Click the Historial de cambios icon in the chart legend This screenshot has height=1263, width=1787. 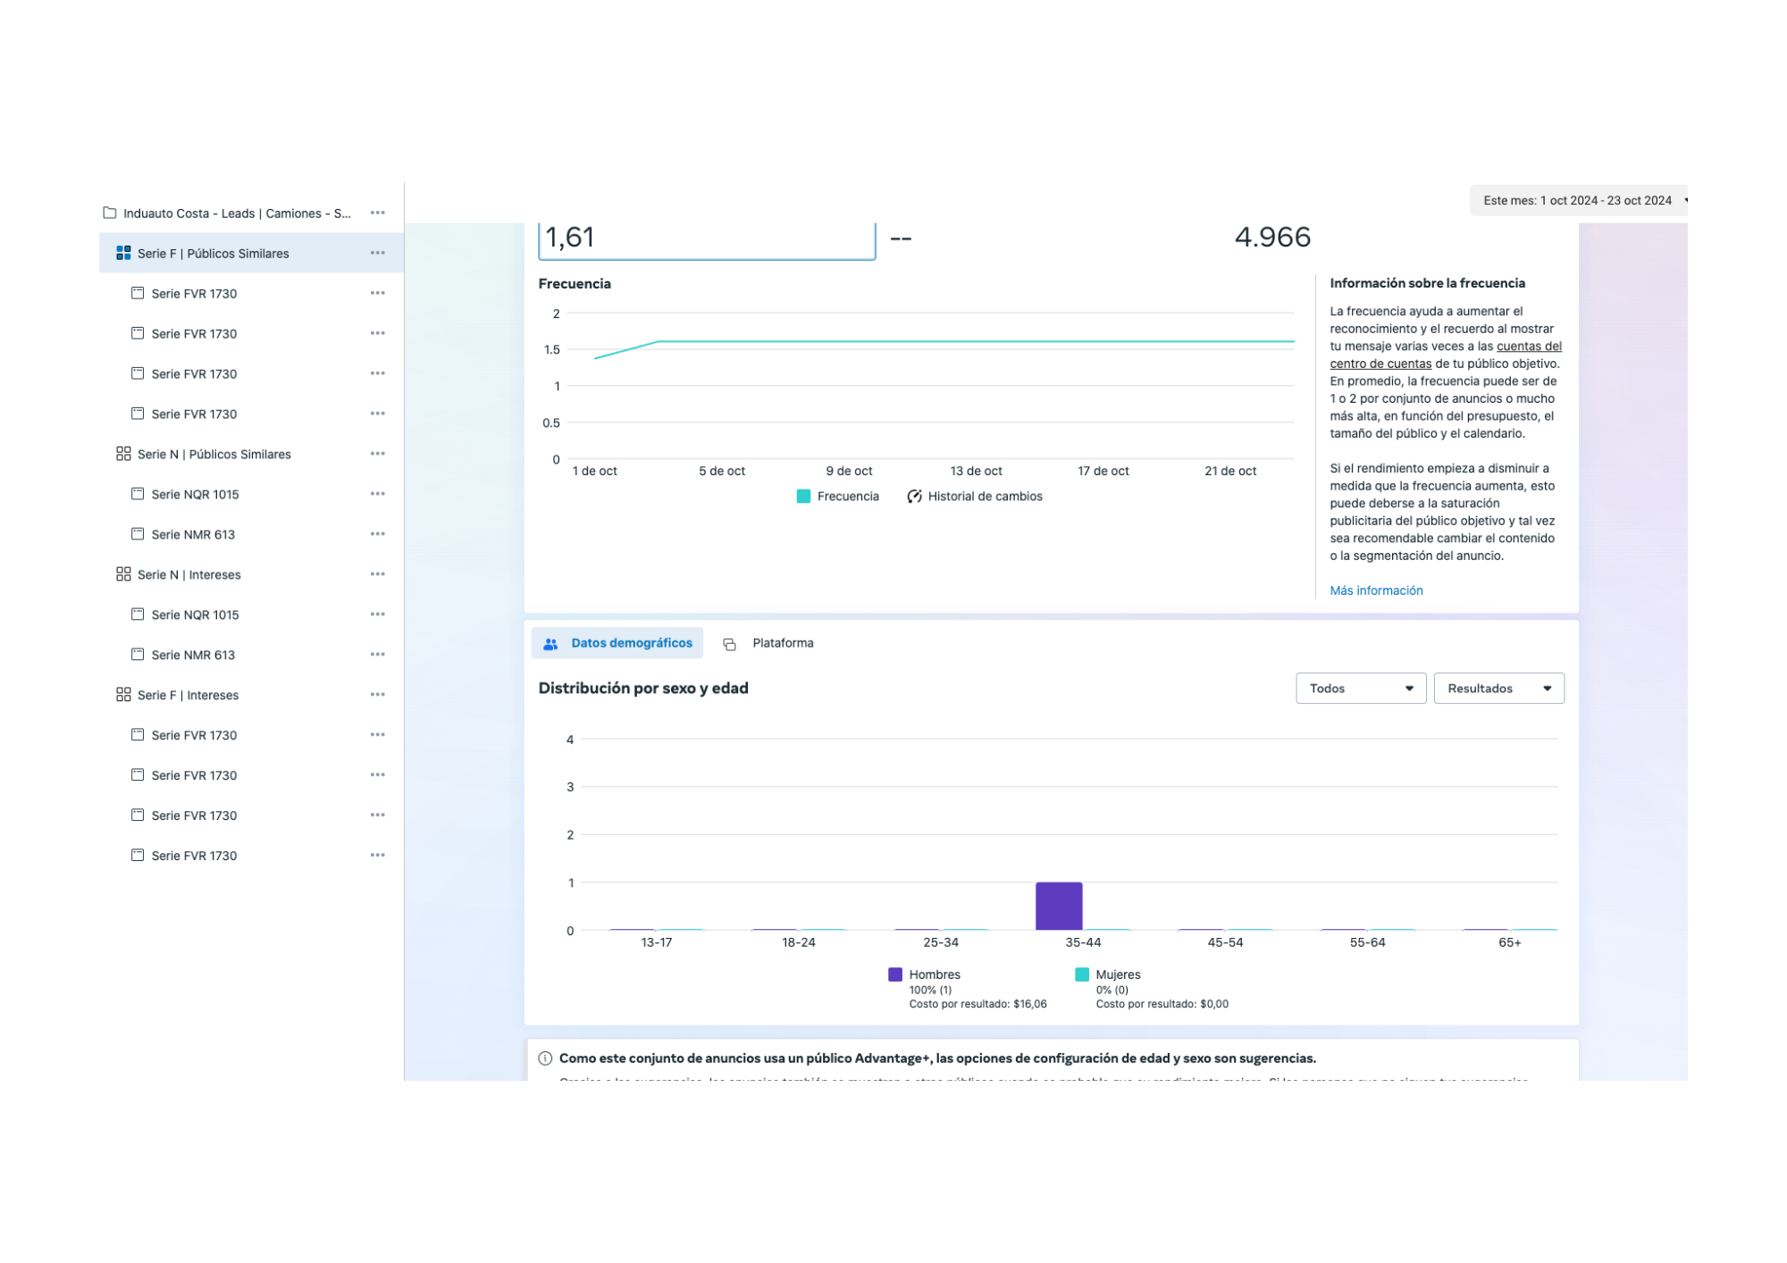click(x=914, y=497)
